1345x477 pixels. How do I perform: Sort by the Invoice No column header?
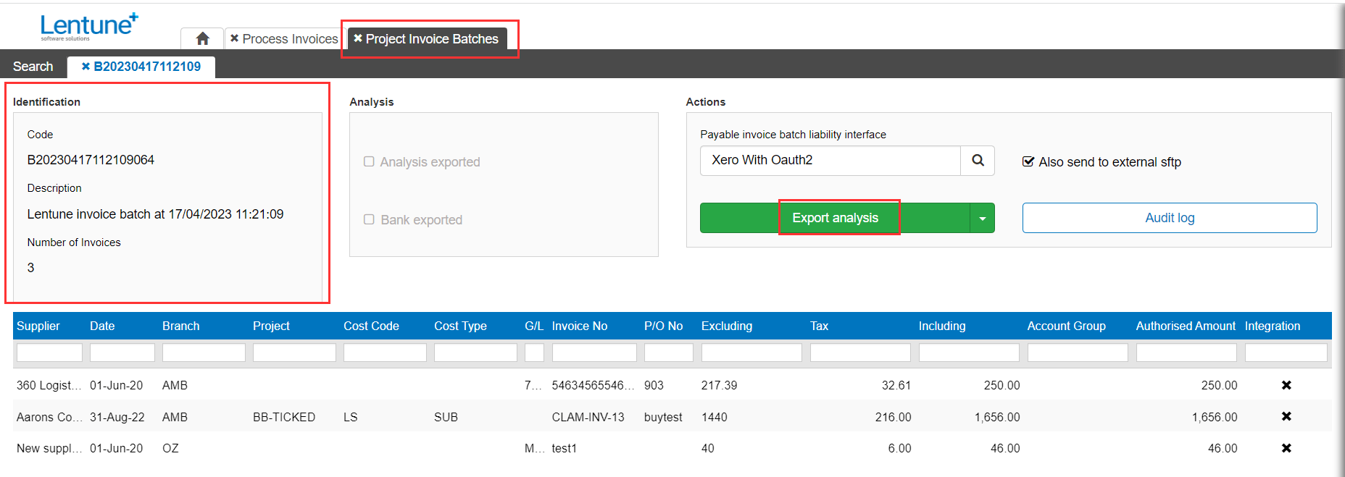580,326
